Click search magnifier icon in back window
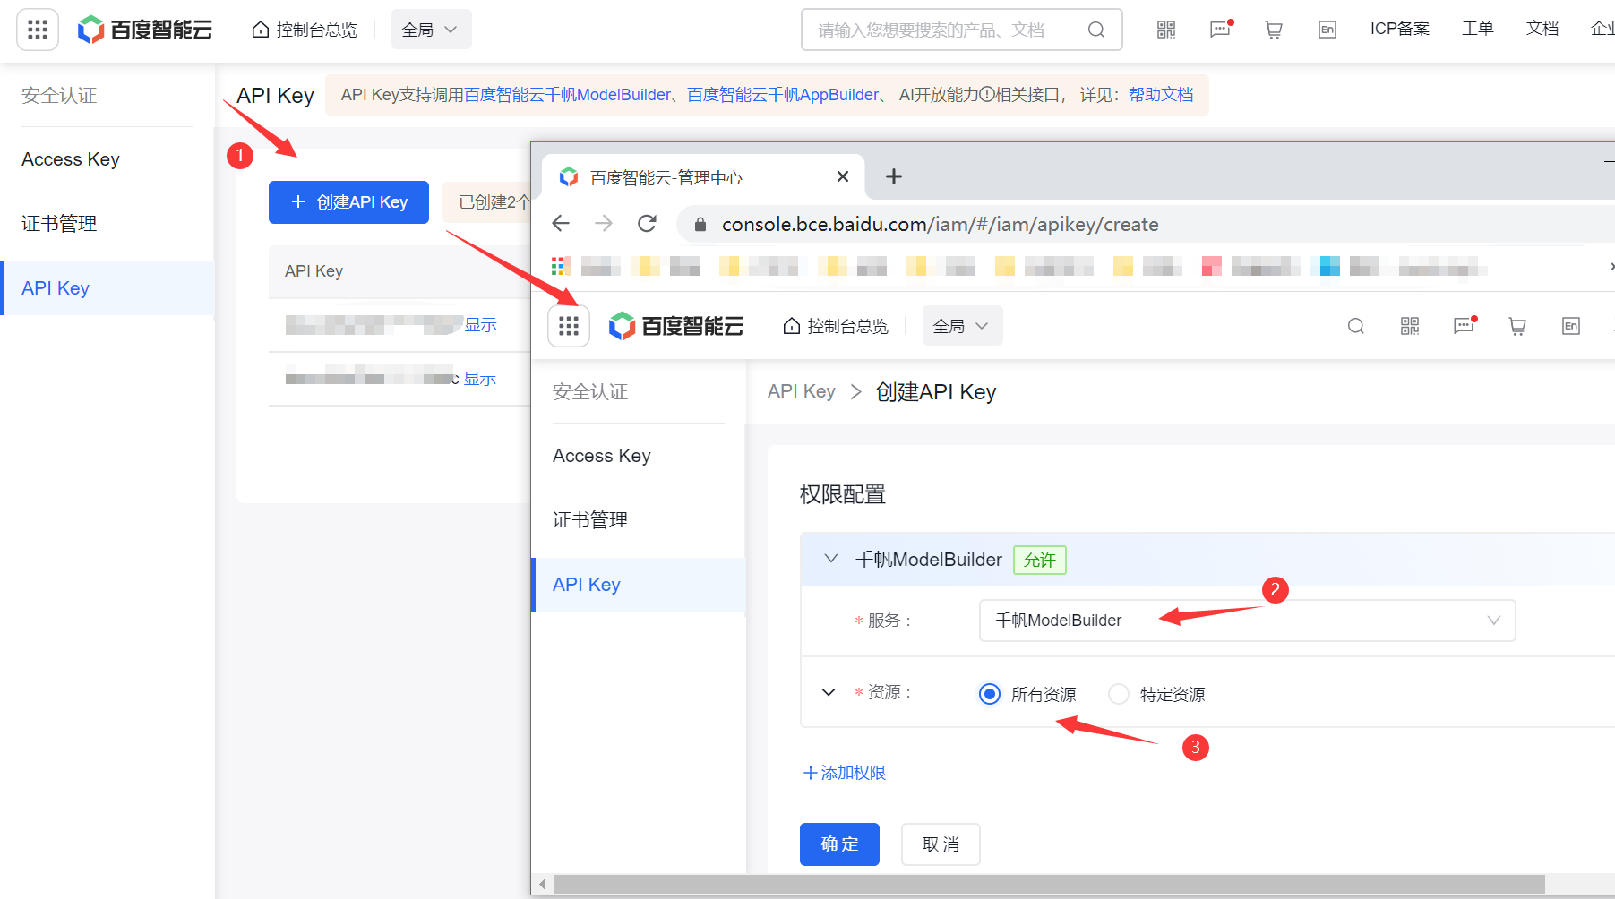Viewport: 1615px width, 899px height. click(1095, 30)
